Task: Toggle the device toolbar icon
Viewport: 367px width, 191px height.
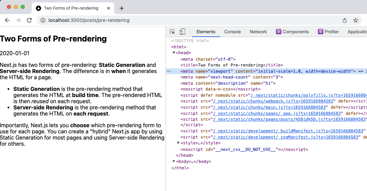Action: [182, 32]
